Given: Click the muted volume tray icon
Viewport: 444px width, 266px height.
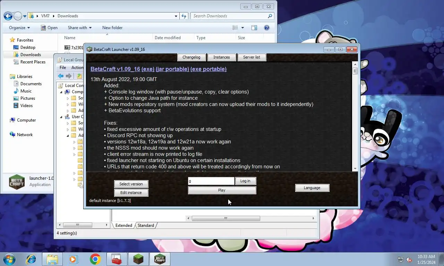Looking at the screenshot, I should pos(409,259).
